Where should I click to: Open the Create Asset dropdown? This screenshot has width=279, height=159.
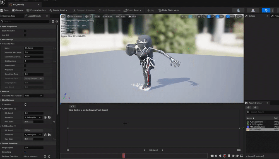click(58, 10)
